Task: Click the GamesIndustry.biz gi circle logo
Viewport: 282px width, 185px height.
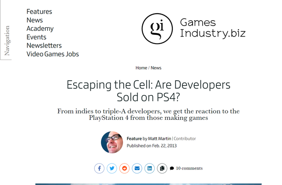Action: coord(157,29)
